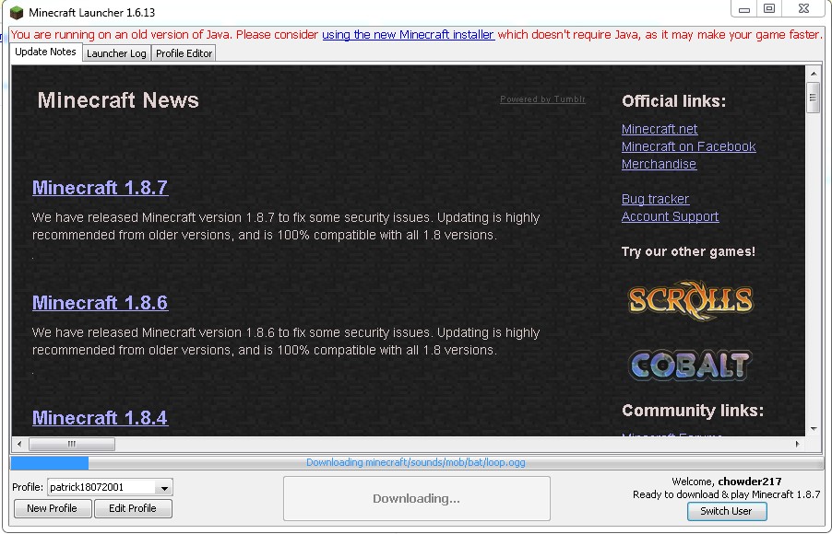Open the Minecraft 1.8.7 news post
The image size is (832, 534).
(101, 188)
